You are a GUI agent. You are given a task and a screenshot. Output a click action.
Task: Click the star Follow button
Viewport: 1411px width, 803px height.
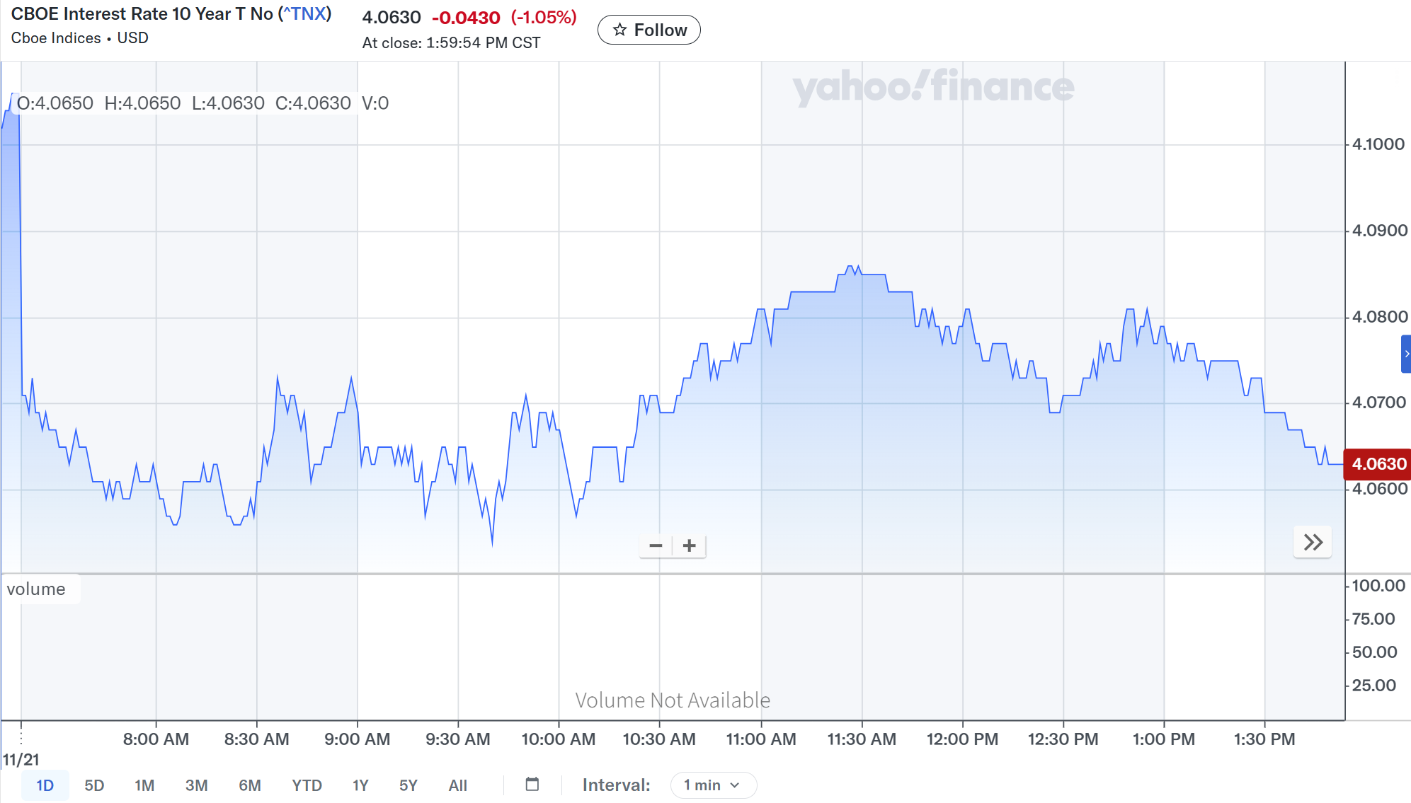coord(649,30)
